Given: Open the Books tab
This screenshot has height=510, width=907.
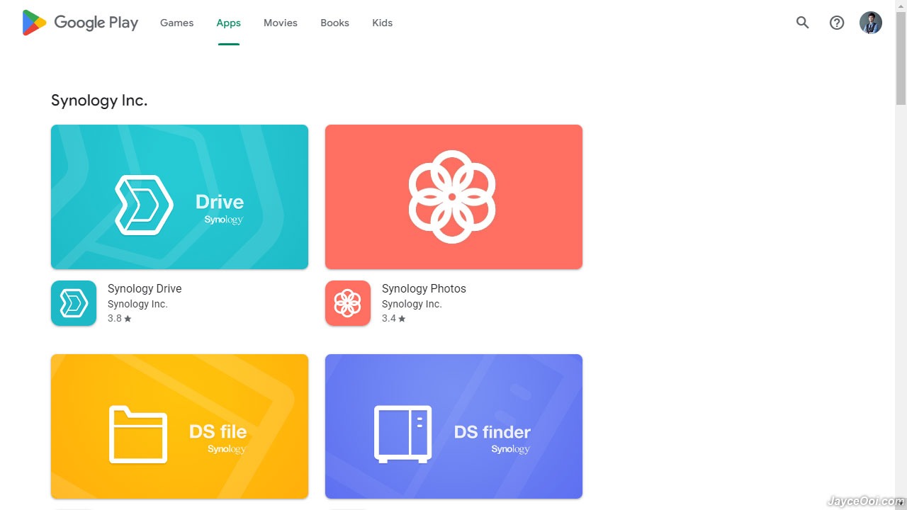Looking at the screenshot, I should (x=334, y=23).
